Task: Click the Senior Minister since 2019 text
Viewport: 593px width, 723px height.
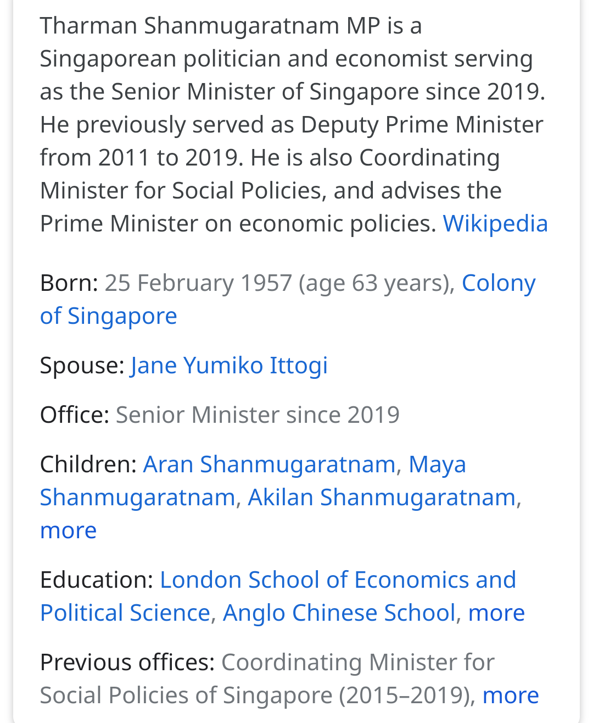Action: click(x=258, y=415)
